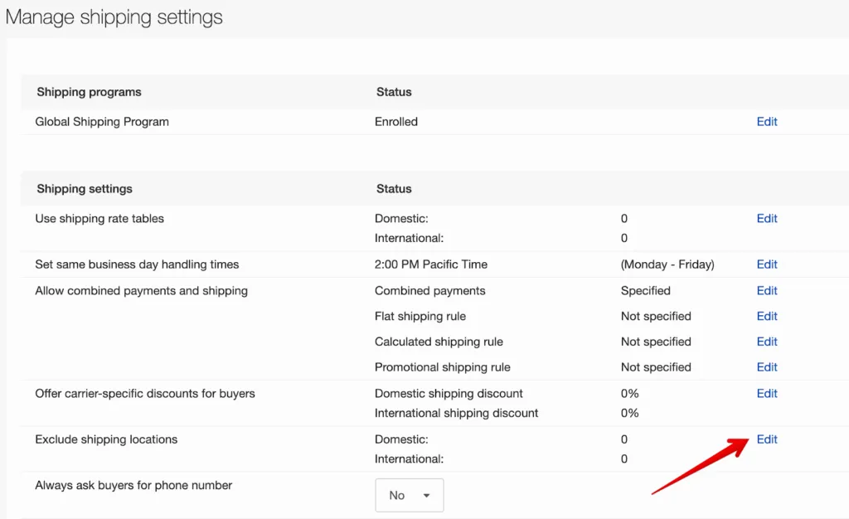Edit the shipping rate tables setting
The width and height of the screenshot is (849, 519).
pos(766,218)
